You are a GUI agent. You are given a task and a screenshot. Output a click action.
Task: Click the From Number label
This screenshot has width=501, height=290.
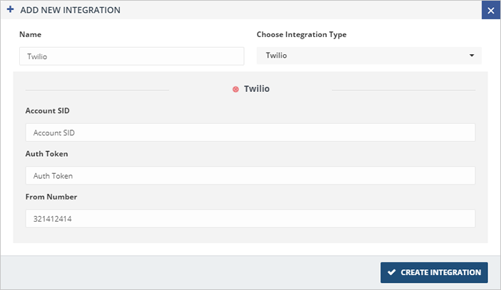coord(51,197)
